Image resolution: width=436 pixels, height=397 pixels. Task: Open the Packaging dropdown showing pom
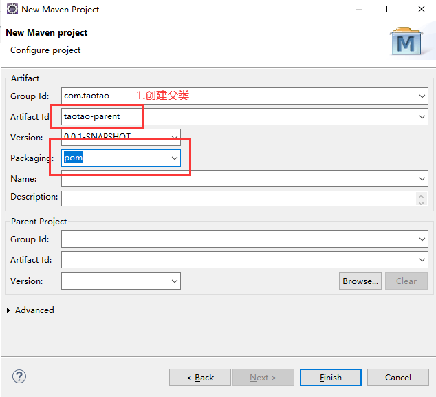point(175,158)
